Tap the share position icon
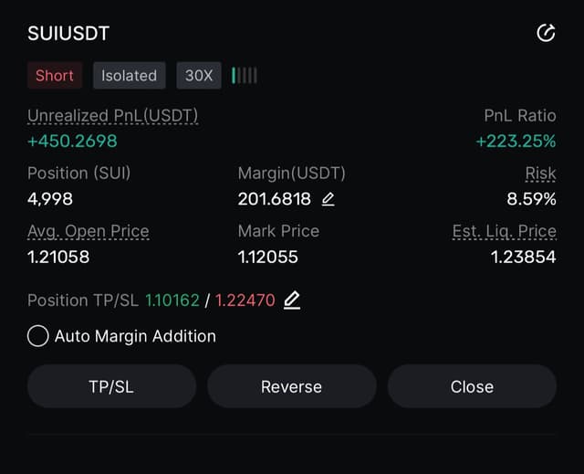This screenshot has width=584, height=474. tap(546, 34)
